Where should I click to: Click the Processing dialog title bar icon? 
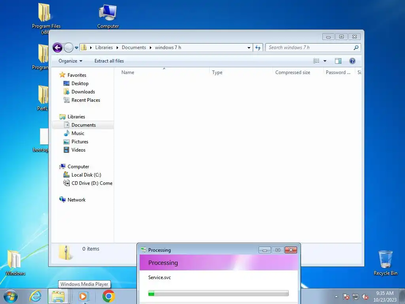point(144,250)
